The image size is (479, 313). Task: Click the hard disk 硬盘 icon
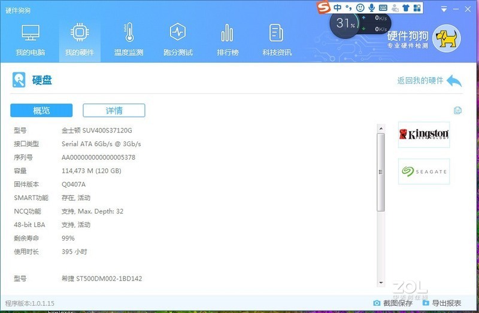pyautogui.click(x=19, y=80)
